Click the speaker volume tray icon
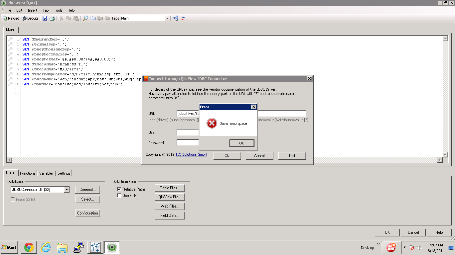 419,248
